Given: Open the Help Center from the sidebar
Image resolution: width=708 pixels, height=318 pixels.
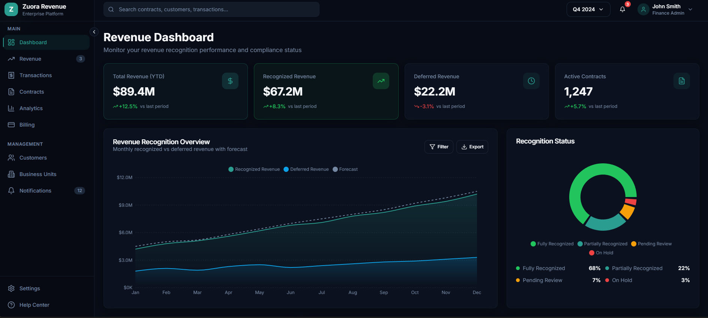Looking at the screenshot, I should point(34,305).
